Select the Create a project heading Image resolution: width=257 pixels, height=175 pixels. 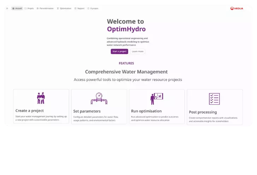(30, 111)
